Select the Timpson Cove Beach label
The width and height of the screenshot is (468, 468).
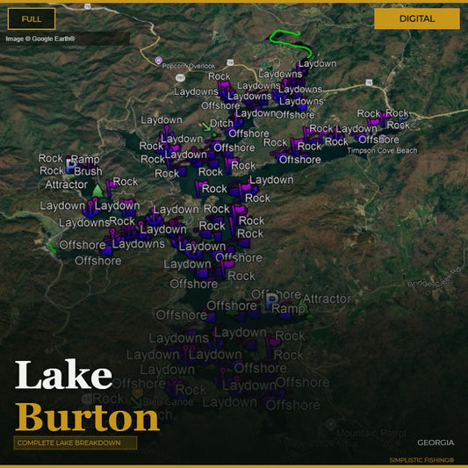[382, 151]
